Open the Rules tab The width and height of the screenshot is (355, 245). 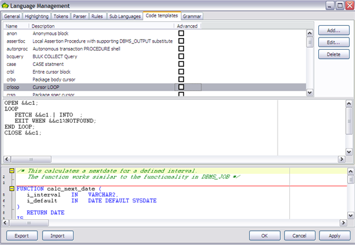(x=97, y=16)
